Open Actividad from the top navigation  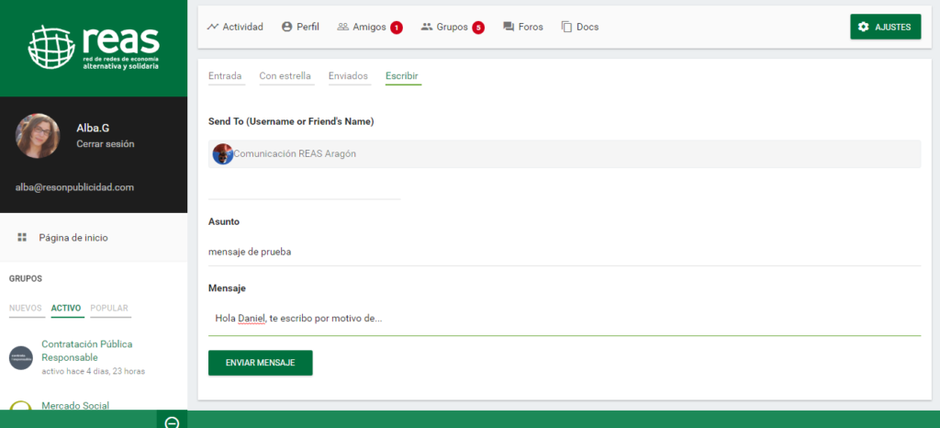click(x=235, y=27)
